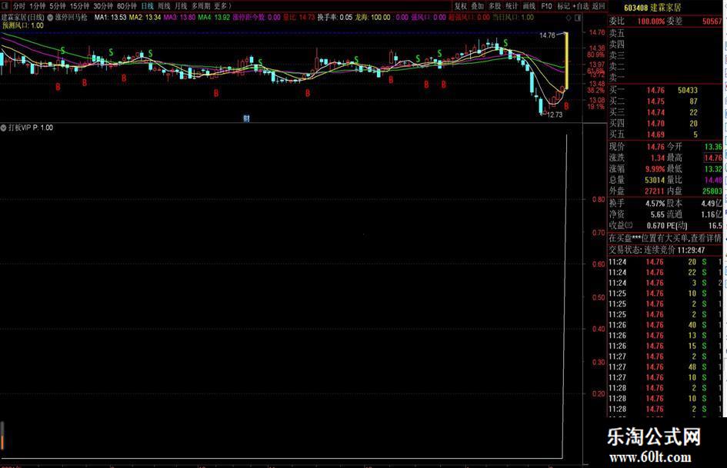
Task: Click the 卖五 row label
Action: pyautogui.click(x=617, y=33)
